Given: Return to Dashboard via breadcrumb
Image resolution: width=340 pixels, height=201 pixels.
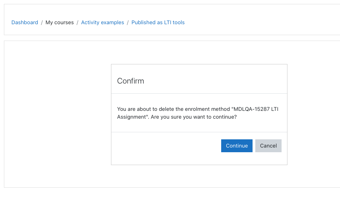Looking at the screenshot, I should pos(25,23).
